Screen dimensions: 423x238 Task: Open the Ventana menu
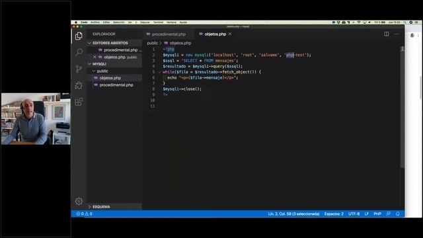(x=171, y=22)
